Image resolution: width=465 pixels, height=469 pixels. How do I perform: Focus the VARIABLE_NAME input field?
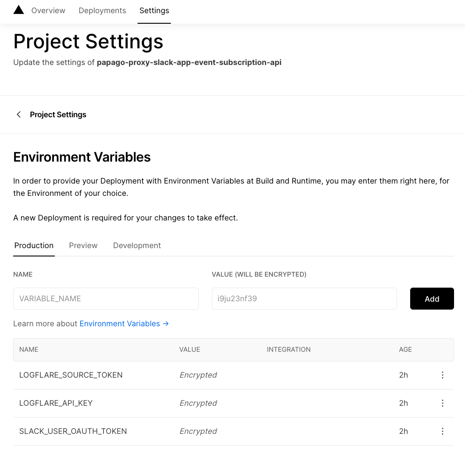pos(106,299)
